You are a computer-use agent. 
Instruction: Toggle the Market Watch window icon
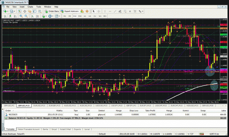(x=19, y=11)
